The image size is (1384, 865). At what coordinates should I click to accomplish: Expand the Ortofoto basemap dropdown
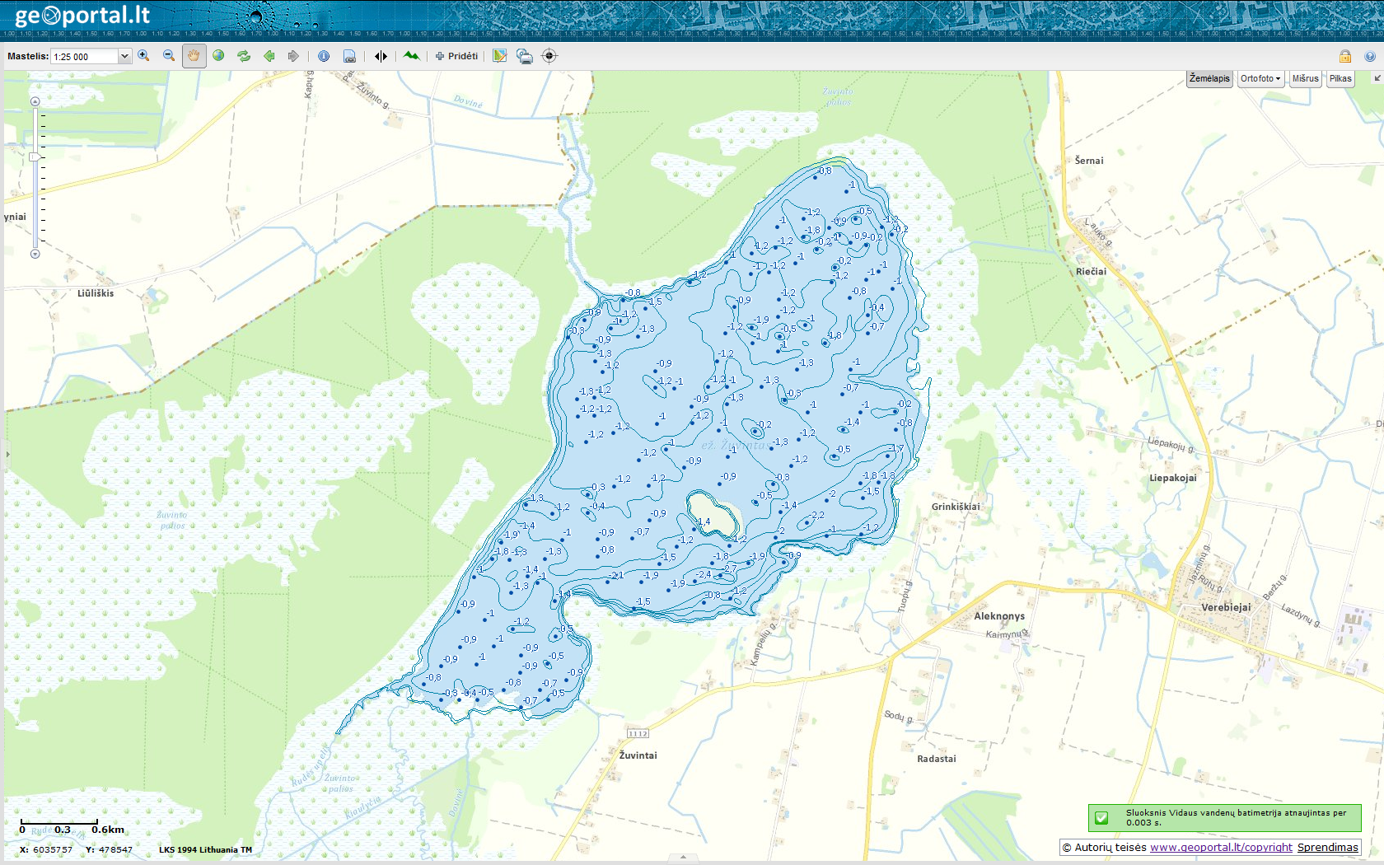(1260, 78)
